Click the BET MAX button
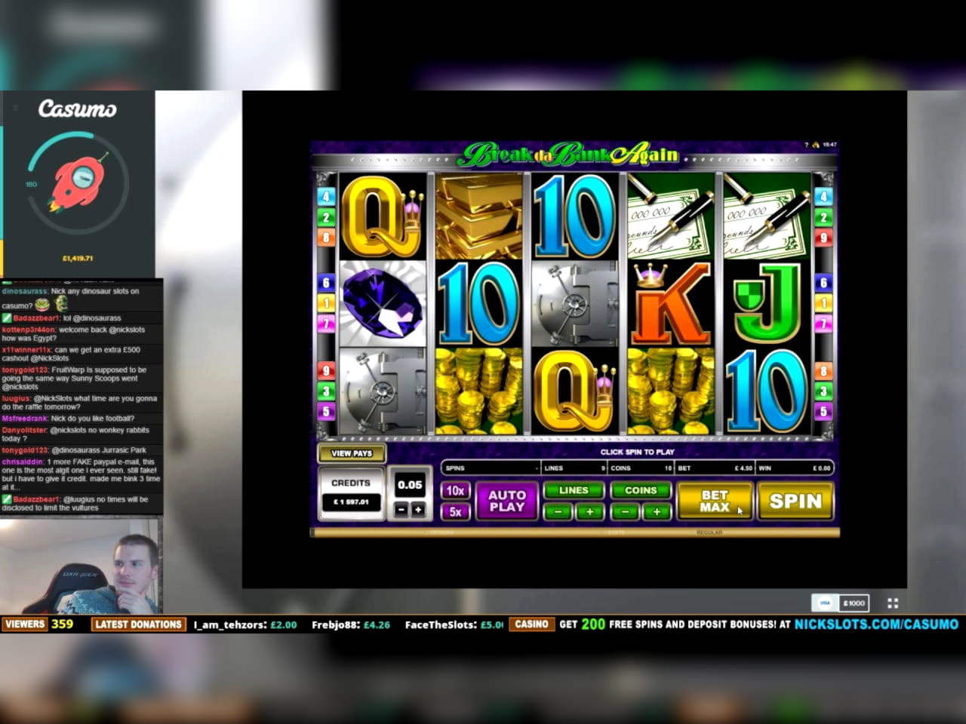966x724 pixels. coord(715,501)
